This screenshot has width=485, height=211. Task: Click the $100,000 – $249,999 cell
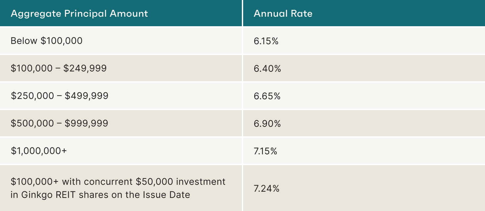point(121,68)
